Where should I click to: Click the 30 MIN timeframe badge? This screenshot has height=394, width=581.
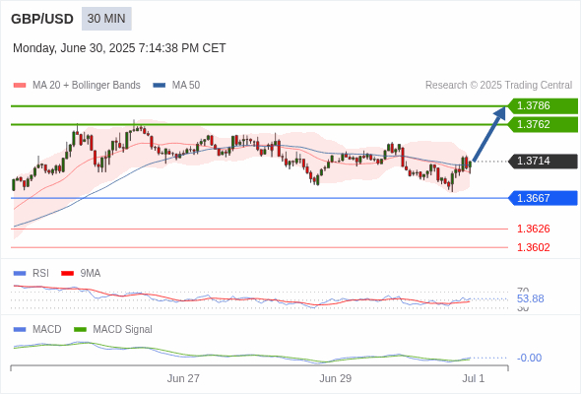pyautogui.click(x=106, y=19)
